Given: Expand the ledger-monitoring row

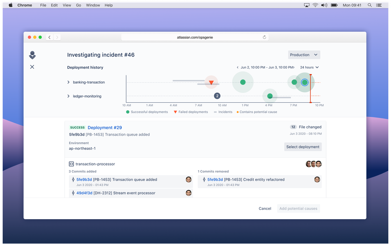Looking at the screenshot, I should (x=68, y=96).
